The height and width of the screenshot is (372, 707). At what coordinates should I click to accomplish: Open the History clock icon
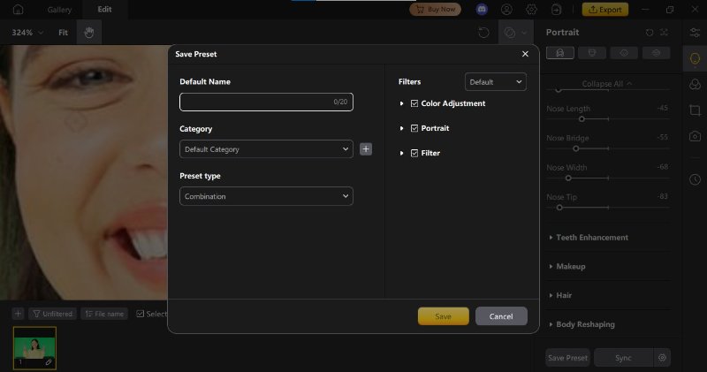tap(695, 178)
